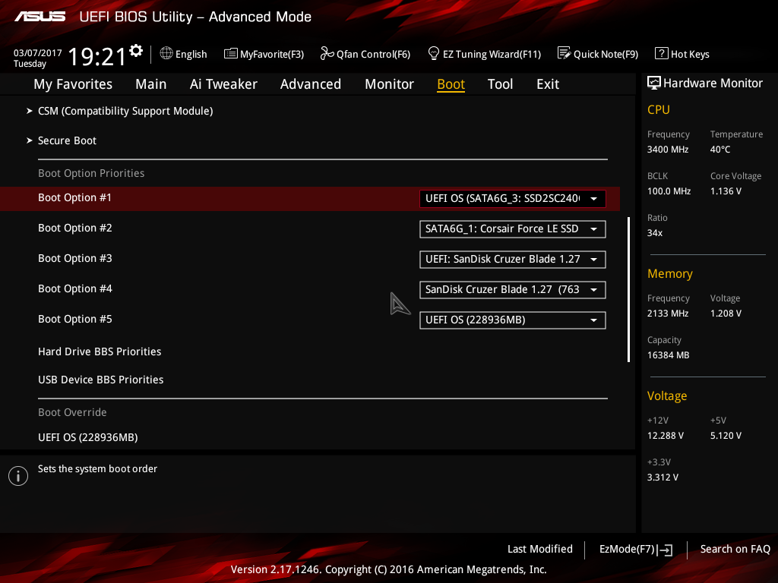This screenshot has height=583, width=778.
Task: Open USB Device BBS Priorities
Action: tap(101, 380)
